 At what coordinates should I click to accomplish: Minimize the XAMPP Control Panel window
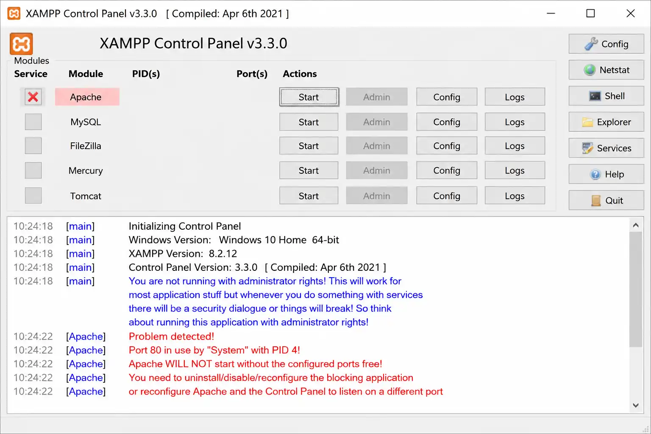coord(551,14)
